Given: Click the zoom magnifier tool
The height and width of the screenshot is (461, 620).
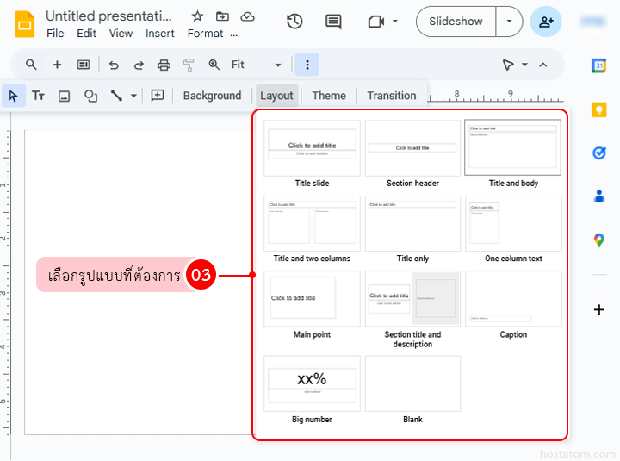Looking at the screenshot, I should [214, 65].
